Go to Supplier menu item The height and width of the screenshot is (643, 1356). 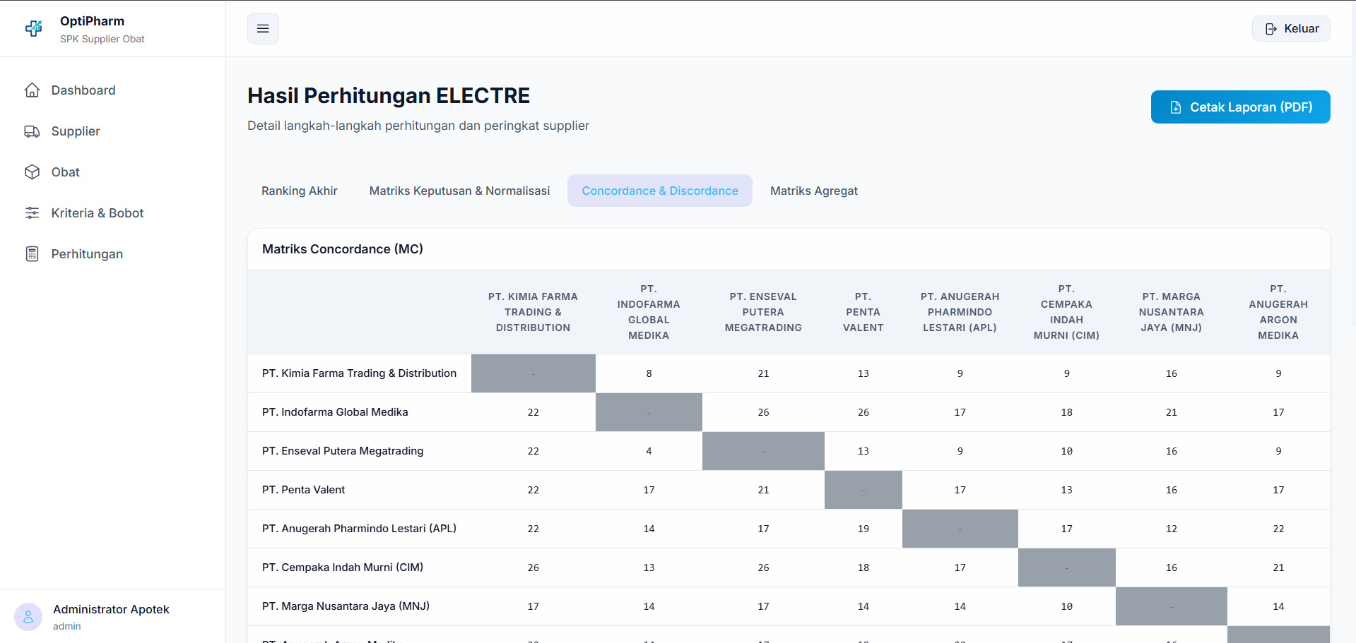76,131
